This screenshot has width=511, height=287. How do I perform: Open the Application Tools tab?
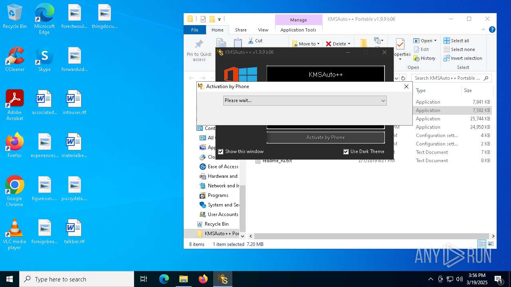pos(298,30)
